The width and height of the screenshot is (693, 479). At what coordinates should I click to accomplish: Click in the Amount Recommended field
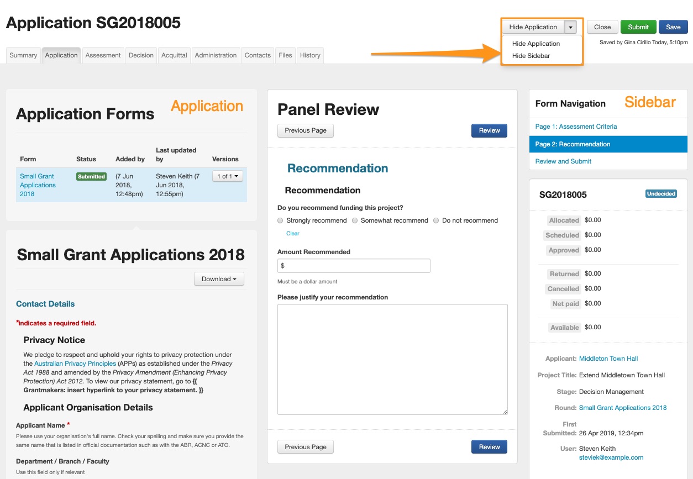pyautogui.click(x=354, y=266)
